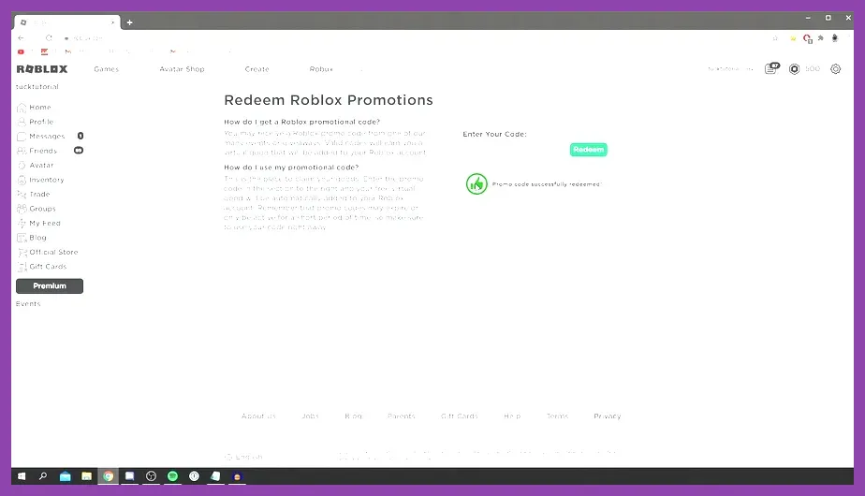Open the Gift Cards footer link
This screenshot has width=865, height=496.
pos(460,416)
